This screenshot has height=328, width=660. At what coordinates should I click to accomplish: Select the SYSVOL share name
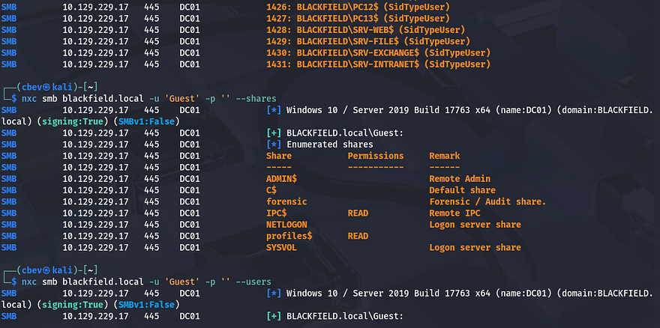282,248
